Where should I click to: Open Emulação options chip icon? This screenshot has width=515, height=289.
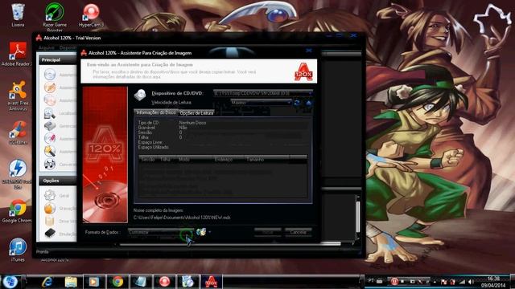tap(50, 234)
